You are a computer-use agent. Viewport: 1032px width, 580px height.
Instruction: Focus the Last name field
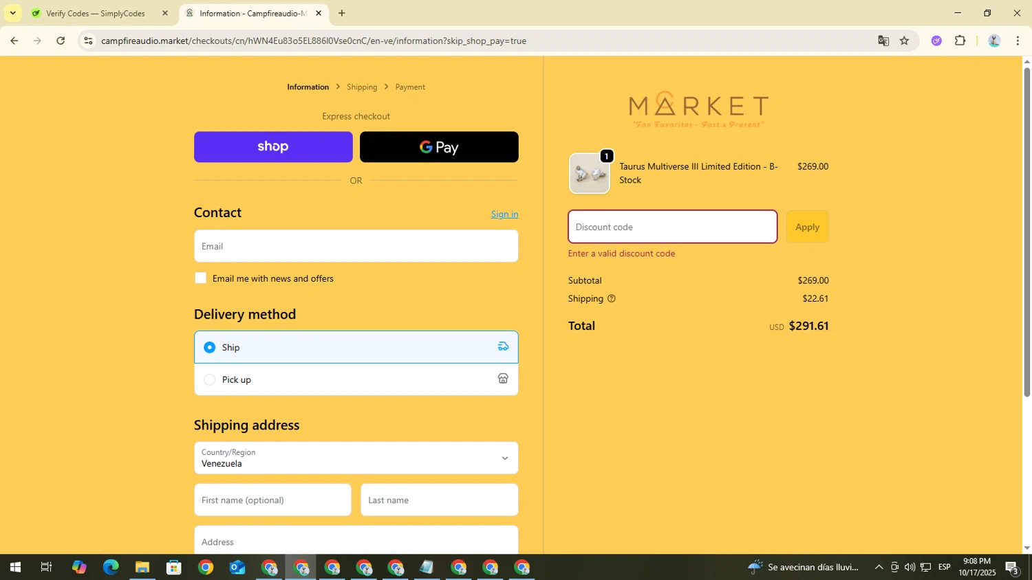(439, 500)
